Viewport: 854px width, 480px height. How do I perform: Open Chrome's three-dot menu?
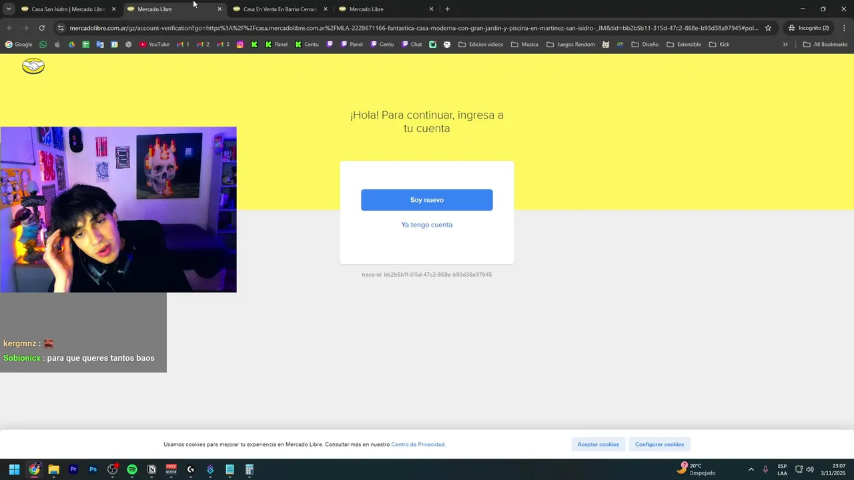[844, 28]
